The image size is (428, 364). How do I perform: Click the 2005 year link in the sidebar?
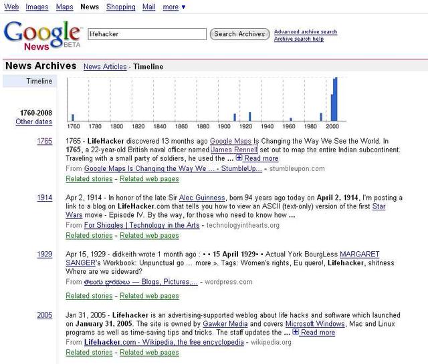[45, 315]
